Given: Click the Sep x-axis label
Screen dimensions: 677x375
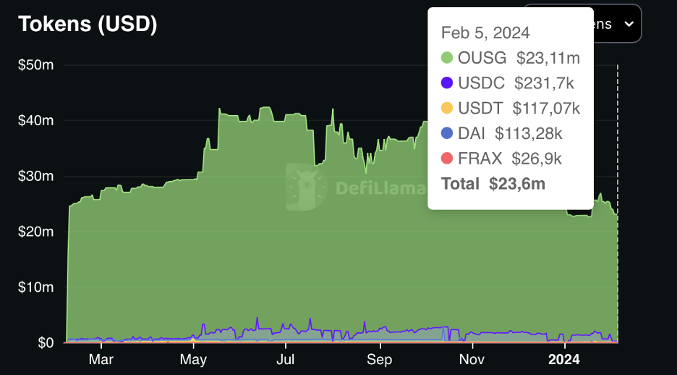Looking at the screenshot, I should 380,359.
